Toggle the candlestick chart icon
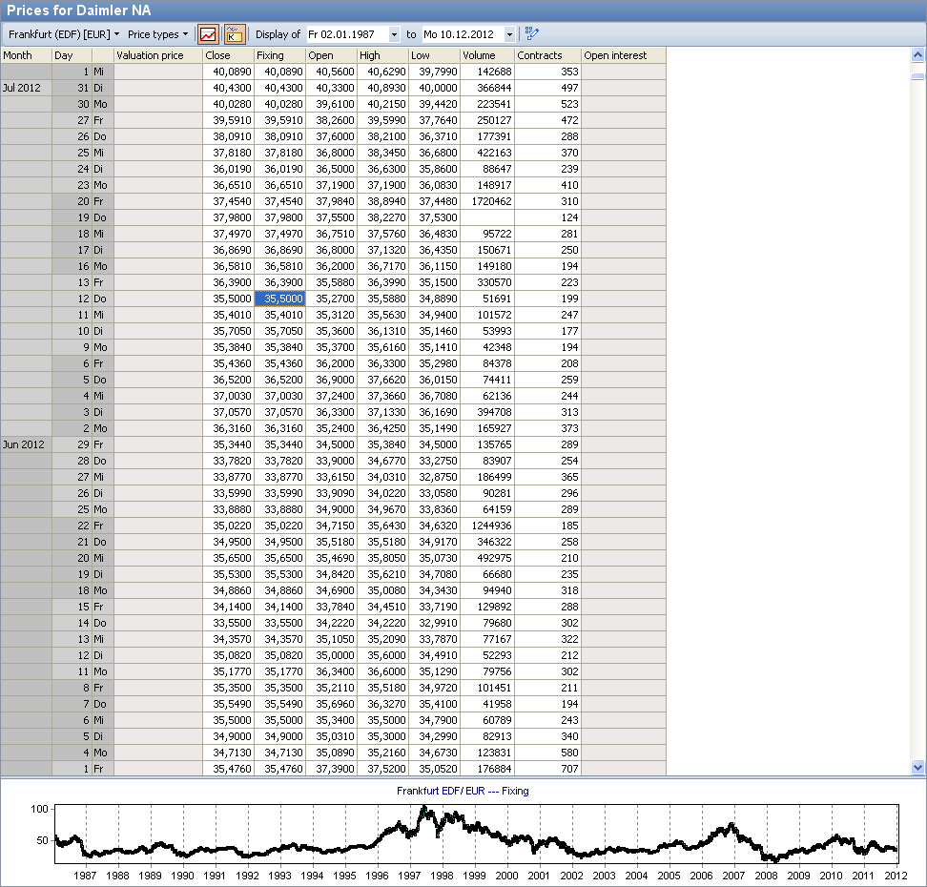 [235, 34]
